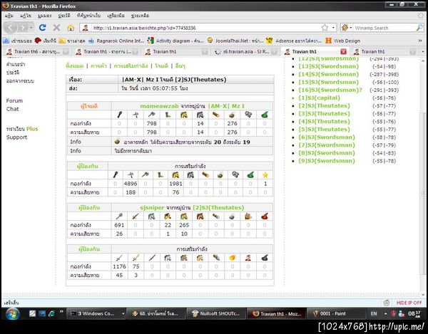Switch to Nullsoft SHOUTcast taskbar button
The image size is (428, 334).
coord(216,313)
